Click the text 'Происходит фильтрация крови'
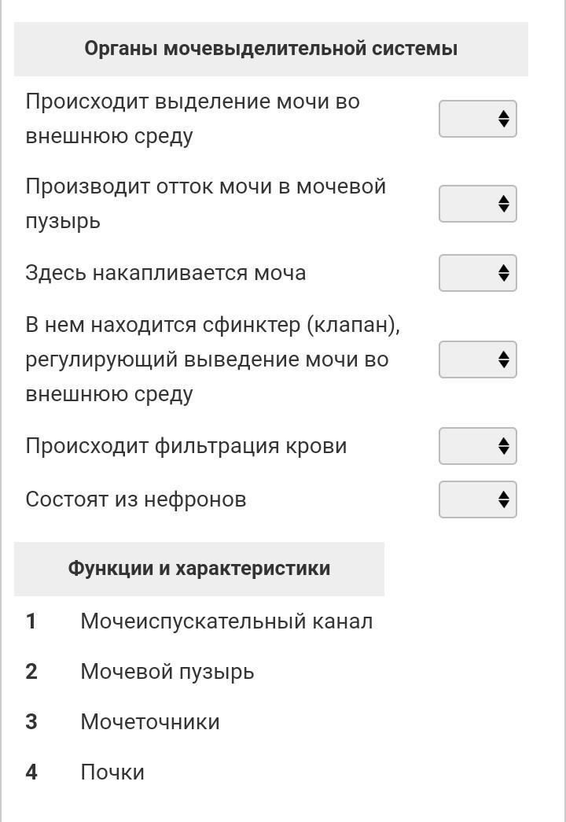 point(186,446)
